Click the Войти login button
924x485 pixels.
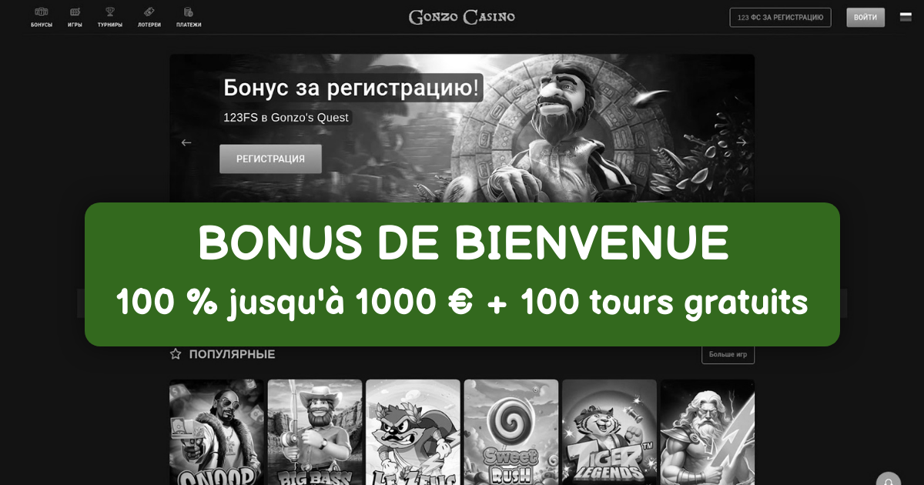pos(865,17)
